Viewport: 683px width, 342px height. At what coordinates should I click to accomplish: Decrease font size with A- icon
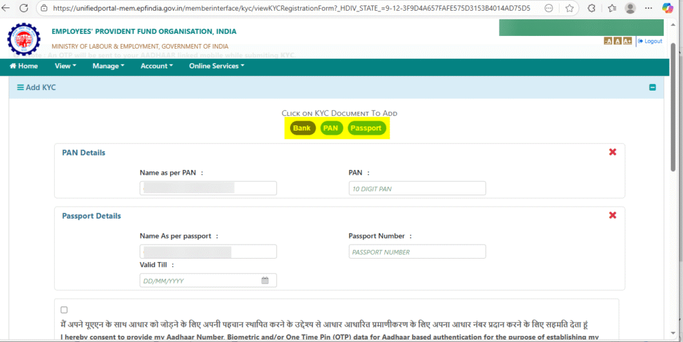[x=608, y=41]
